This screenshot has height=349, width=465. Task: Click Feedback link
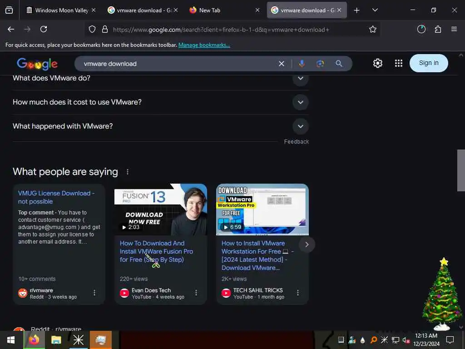tap(296, 142)
